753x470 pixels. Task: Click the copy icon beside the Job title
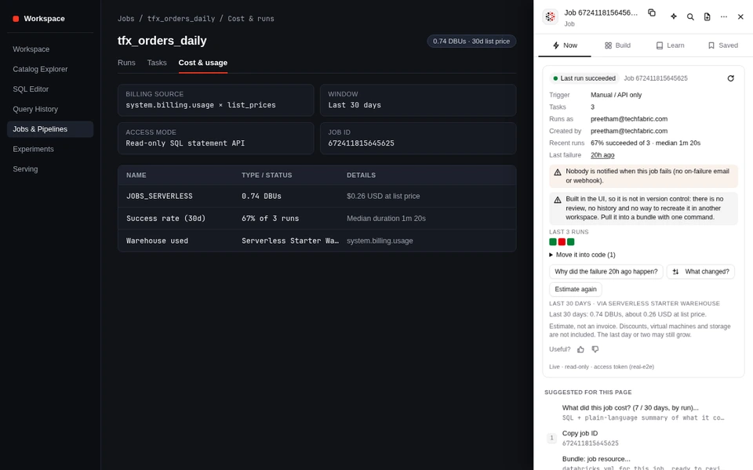coord(652,13)
